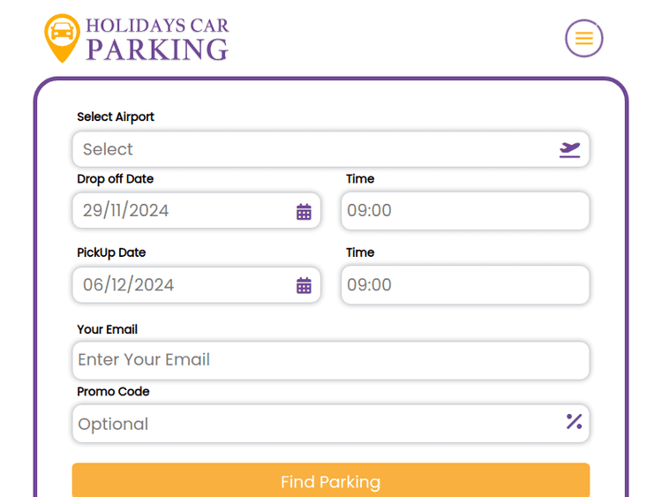Click the Your Email label

107,329
